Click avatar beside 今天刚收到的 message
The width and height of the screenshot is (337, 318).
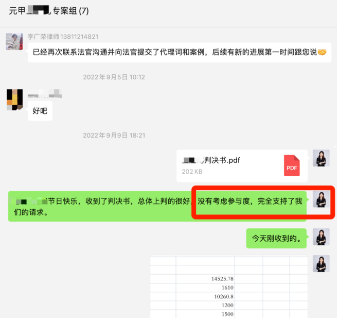321,237
